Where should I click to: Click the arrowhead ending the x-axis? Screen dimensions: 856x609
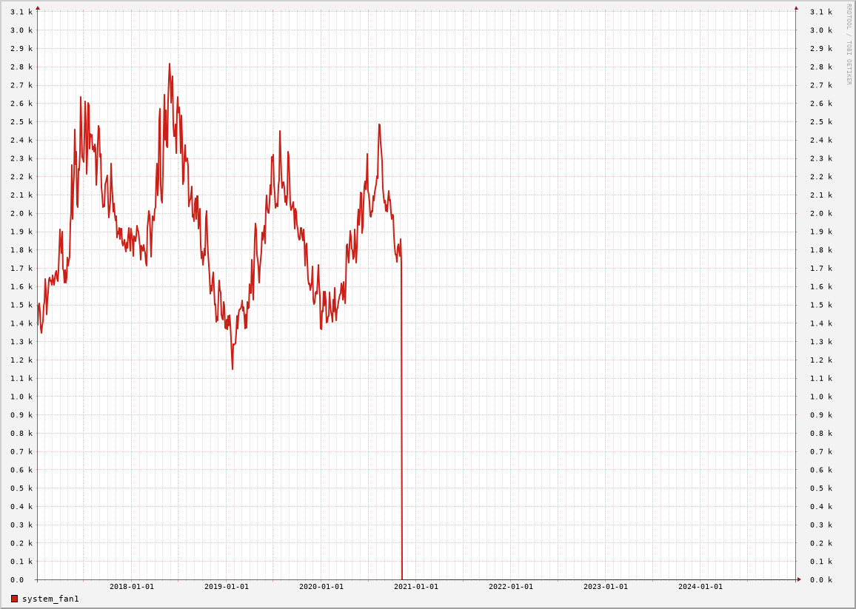(799, 579)
